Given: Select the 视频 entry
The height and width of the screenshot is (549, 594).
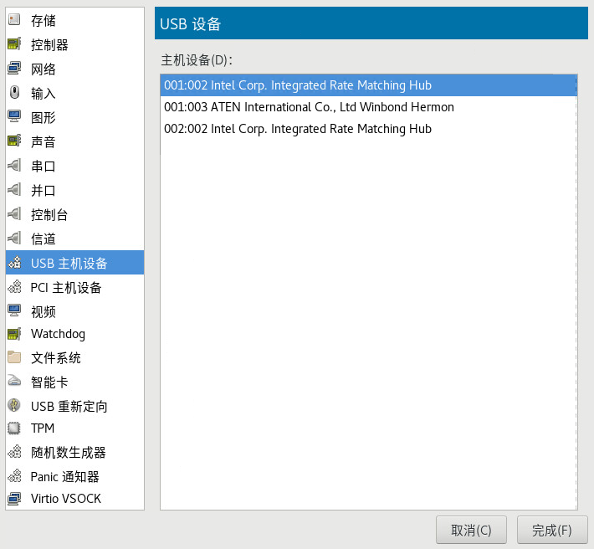Looking at the screenshot, I should (75, 311).
